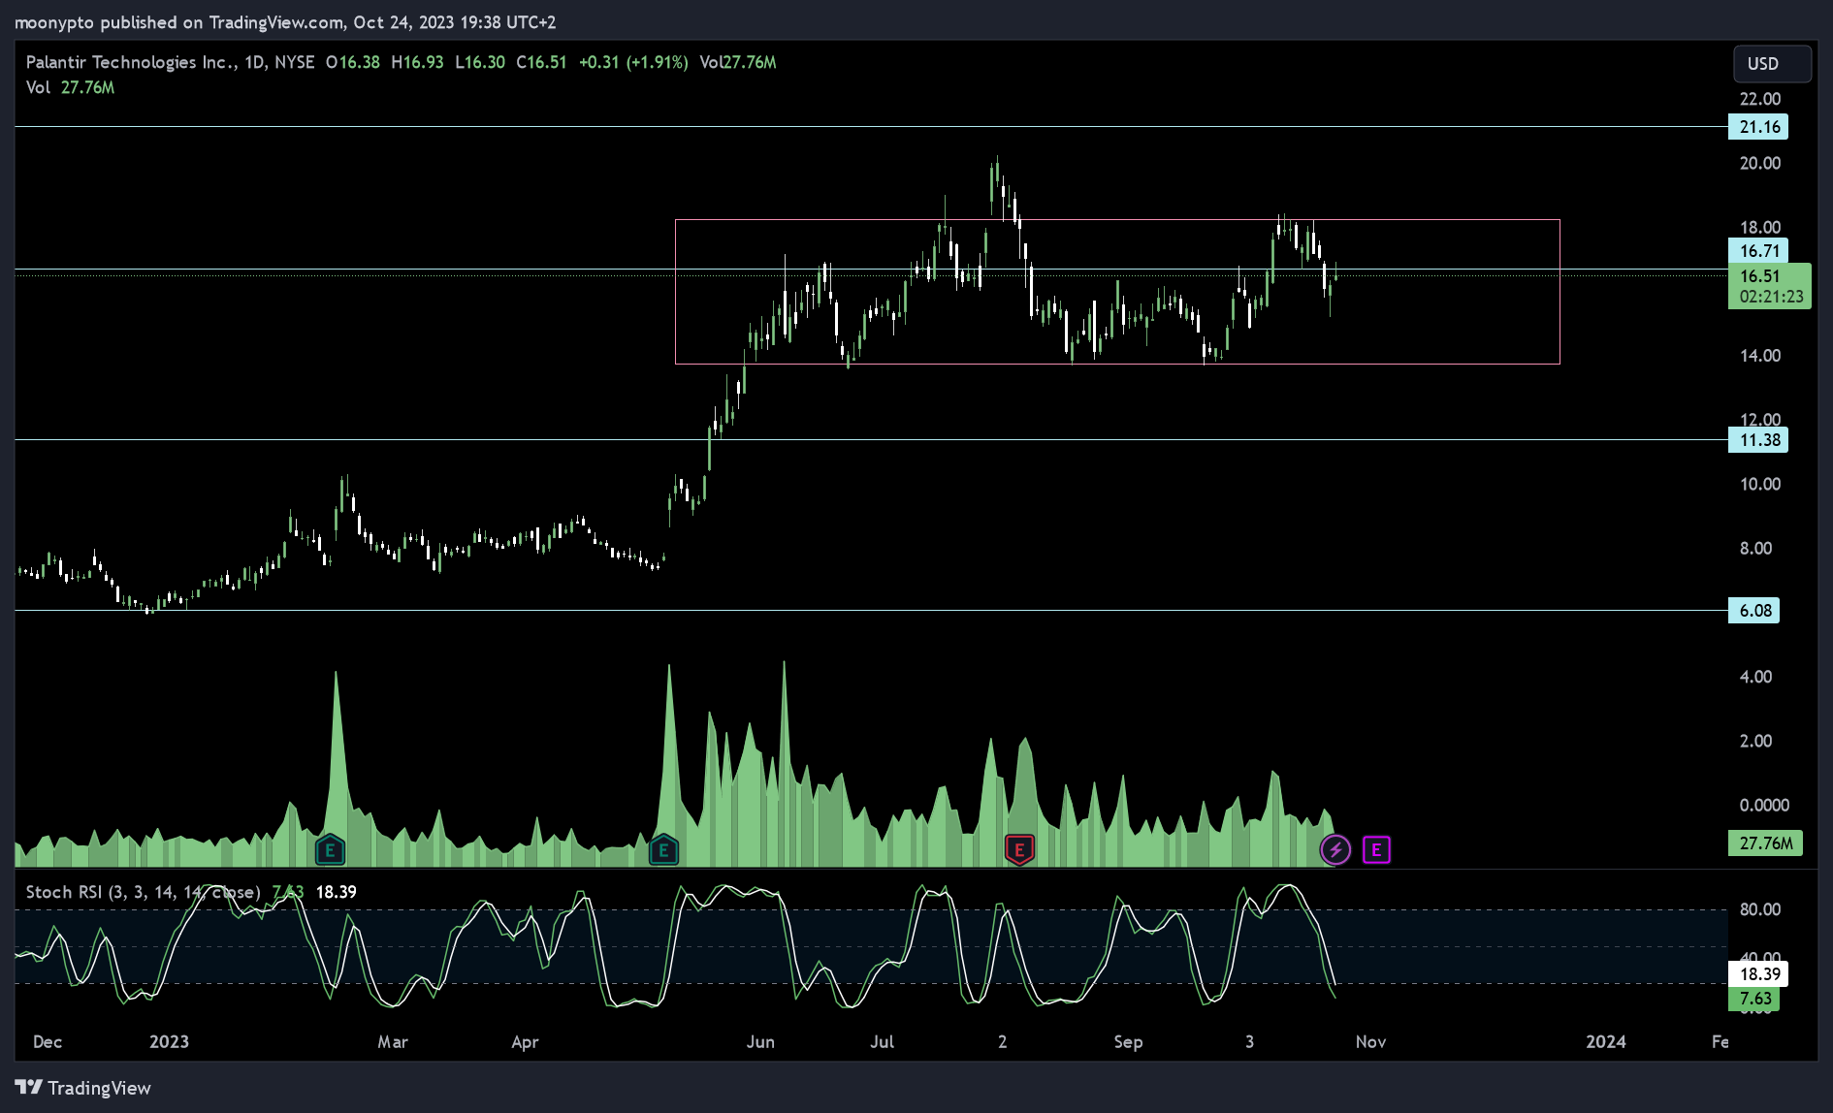Click the close price C16.51 value
The width and height of the screenshot is (1833, 1113).
[541, 62]
